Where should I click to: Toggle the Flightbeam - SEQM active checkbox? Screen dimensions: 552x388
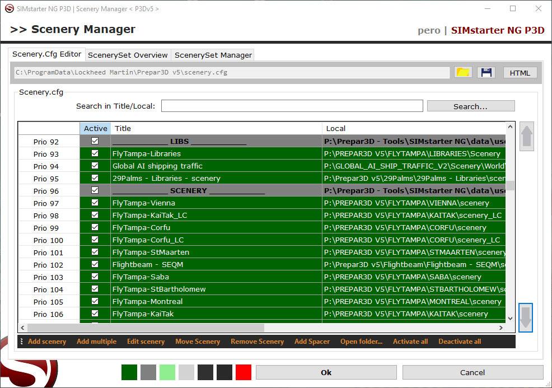(95, 264)
